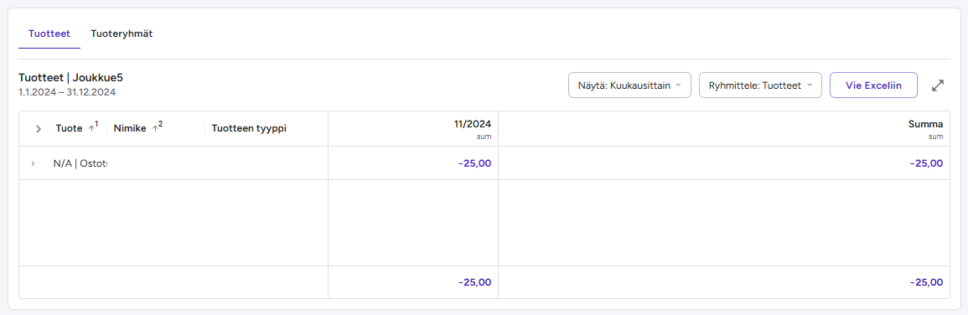
Task: Click the Tuotteen tyyppi column header
Action: 249,128
